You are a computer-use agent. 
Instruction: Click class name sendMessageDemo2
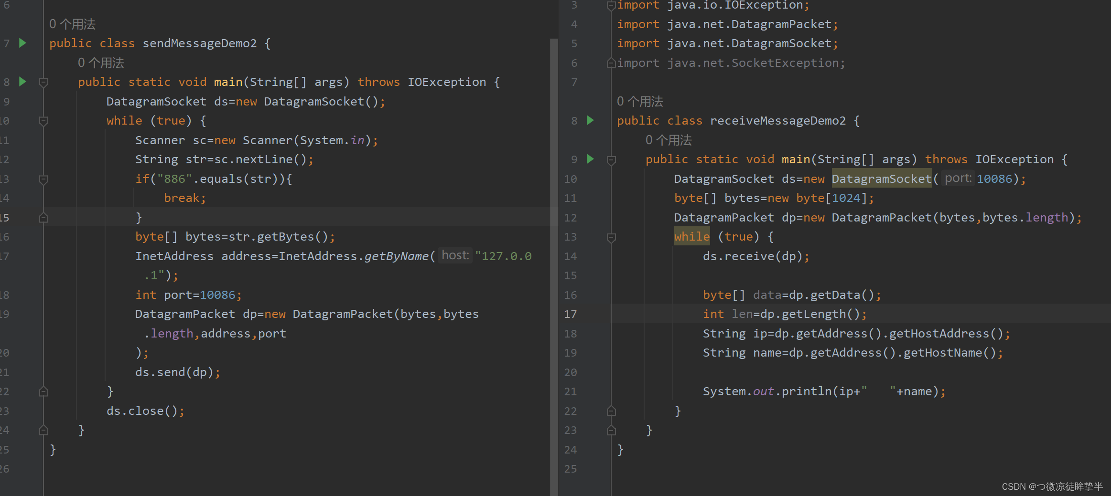200,43
